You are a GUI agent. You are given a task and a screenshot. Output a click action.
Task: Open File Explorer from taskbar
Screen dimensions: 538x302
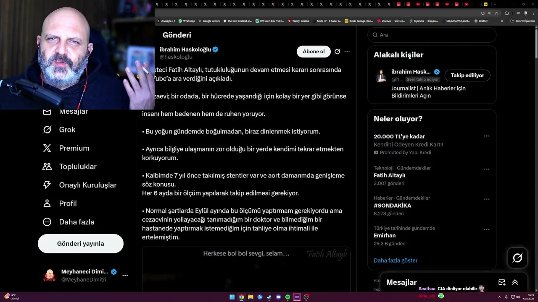point(251,297)
